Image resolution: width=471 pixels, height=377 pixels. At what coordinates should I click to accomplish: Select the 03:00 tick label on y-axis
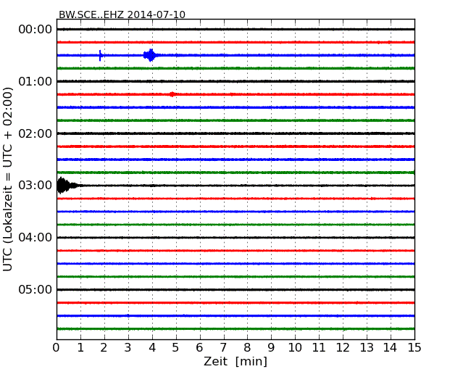tap(35, 186)
